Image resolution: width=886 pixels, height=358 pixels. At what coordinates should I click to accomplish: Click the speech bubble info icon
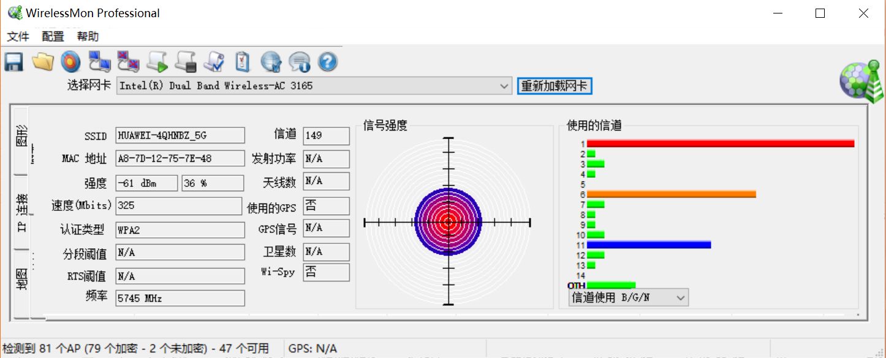click(300, 62)
